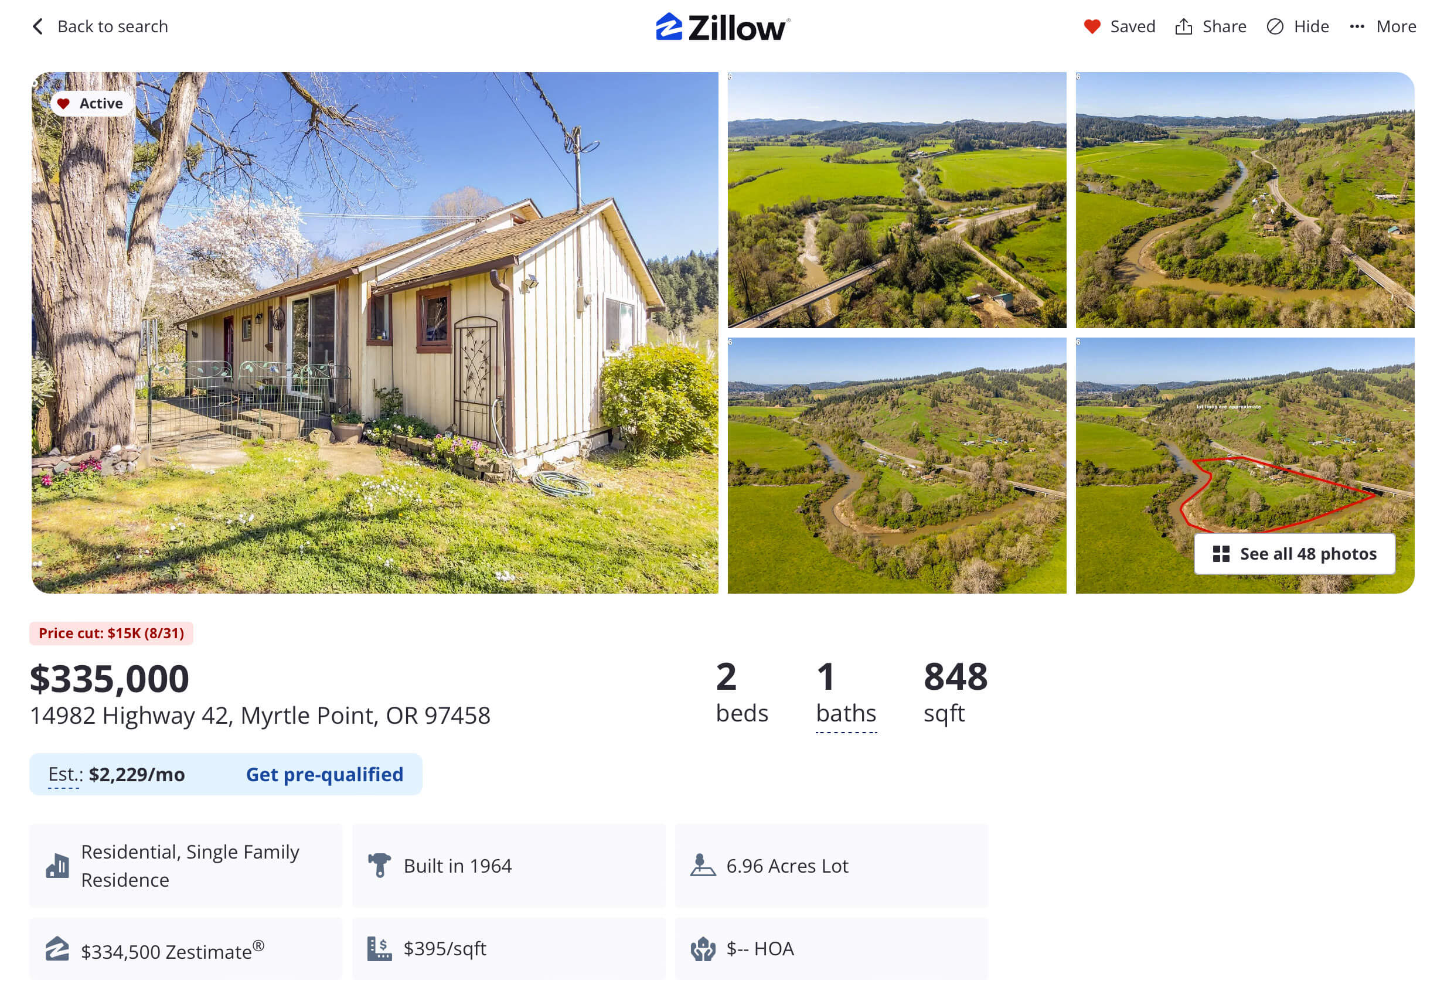1437x991 pixels.
Task: Click the Zestimate house icon
Action: point(57,948)
